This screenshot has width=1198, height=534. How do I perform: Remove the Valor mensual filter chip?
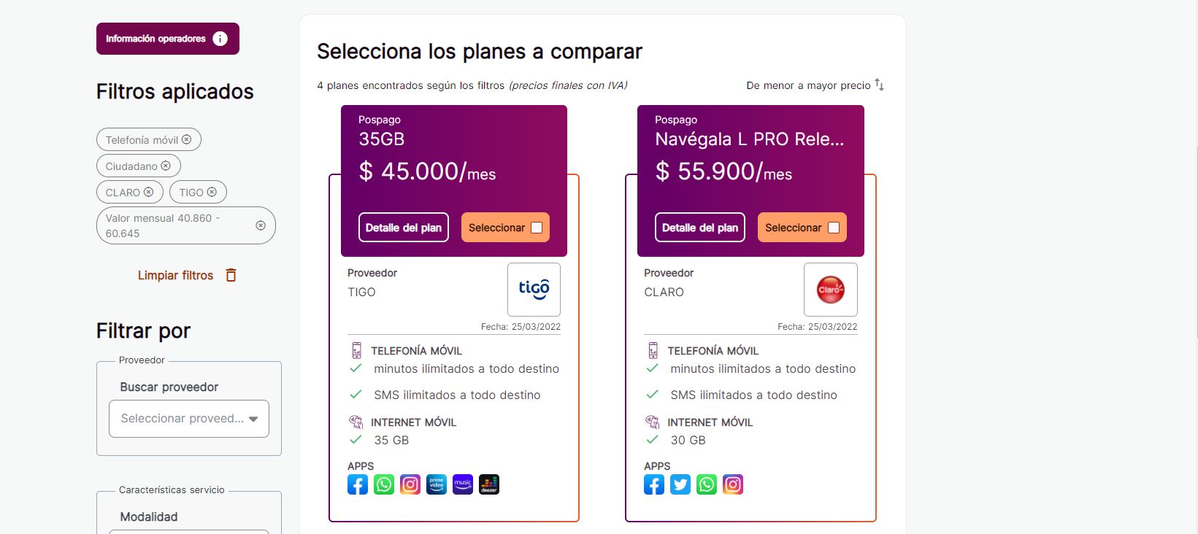[x=259, y=225]
